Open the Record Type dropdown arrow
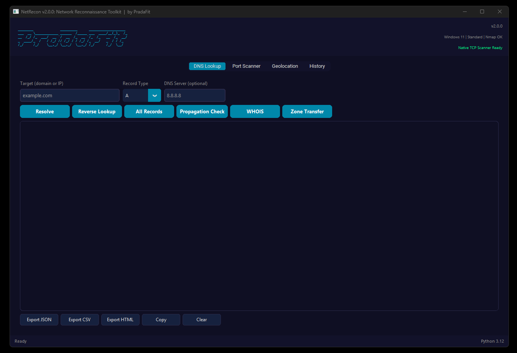The image size is (517, 353). (155, 95)
